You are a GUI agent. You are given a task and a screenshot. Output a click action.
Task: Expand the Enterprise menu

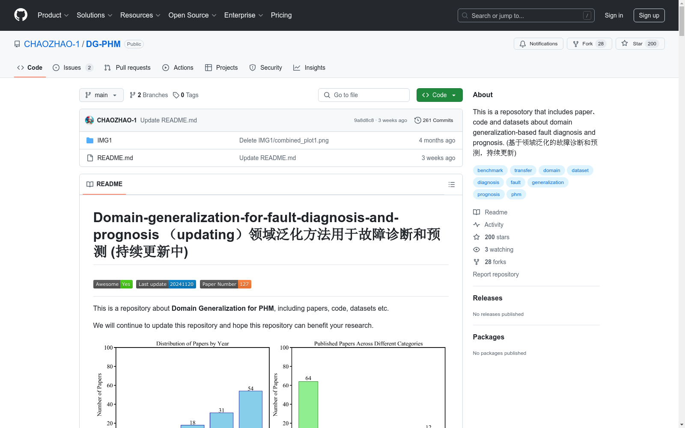[x=244, y=15]
